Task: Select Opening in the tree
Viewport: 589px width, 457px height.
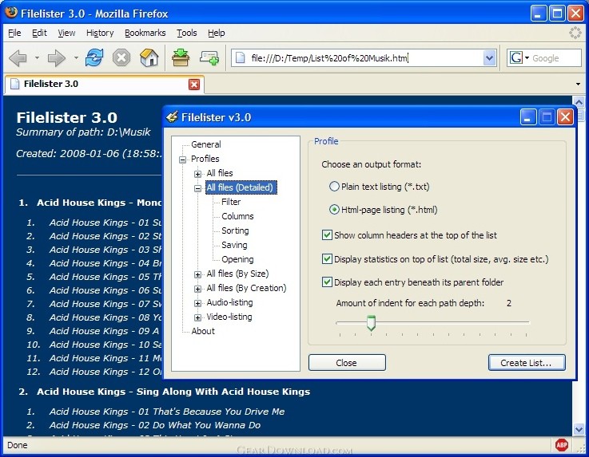Action: [237, 259]
